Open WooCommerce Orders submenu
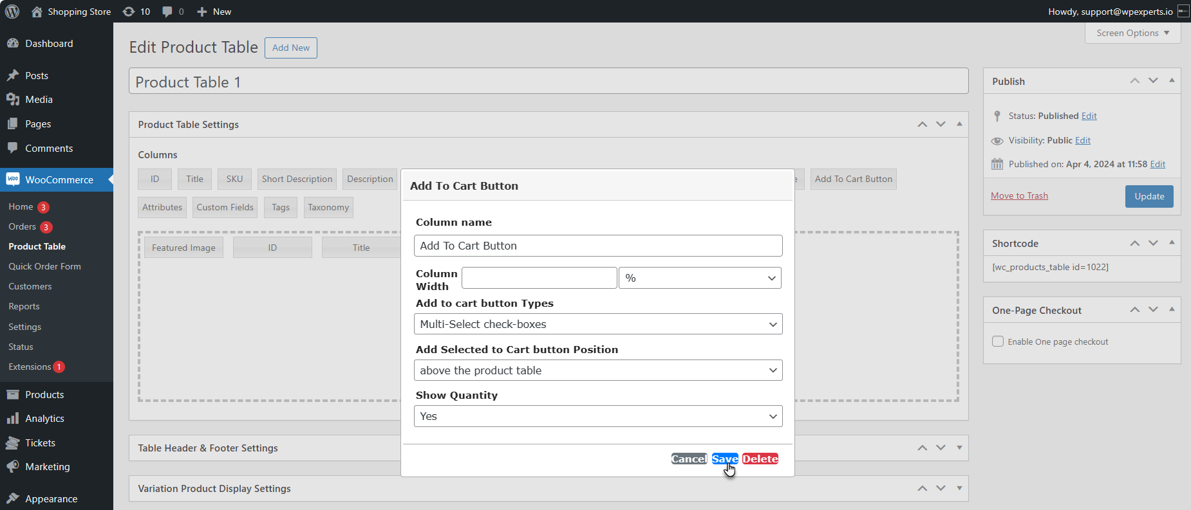 23,227
